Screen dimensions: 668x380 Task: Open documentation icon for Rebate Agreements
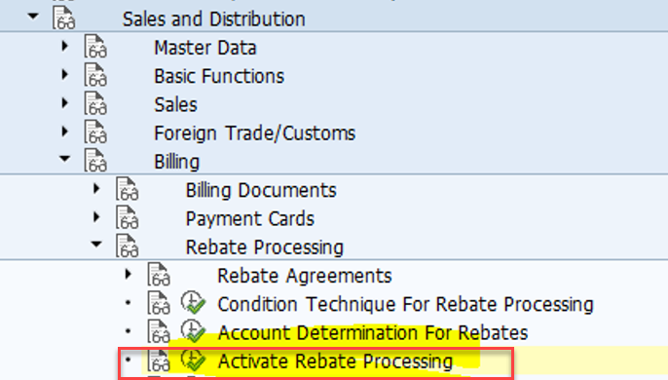[159, 275]
